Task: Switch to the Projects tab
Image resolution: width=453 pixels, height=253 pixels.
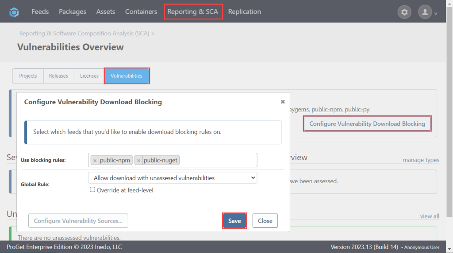Action: click(x=28, y=76)
